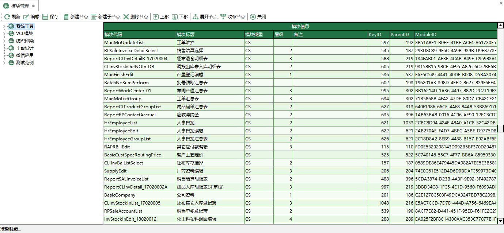Close the 模块管理 tab

click(x=34, y=6)
